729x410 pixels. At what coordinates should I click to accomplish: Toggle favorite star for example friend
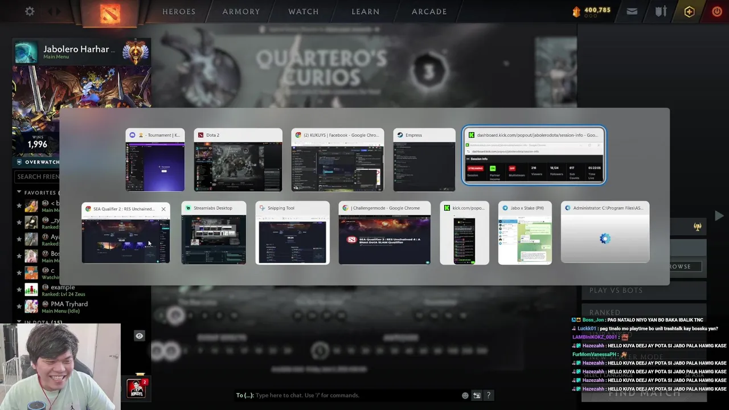click(19, 290)
